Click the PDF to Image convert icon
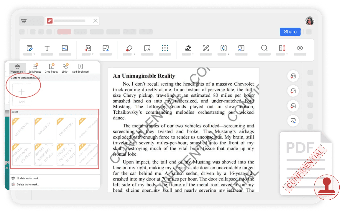The image size is (342, 212). click(x=106, y=48)
